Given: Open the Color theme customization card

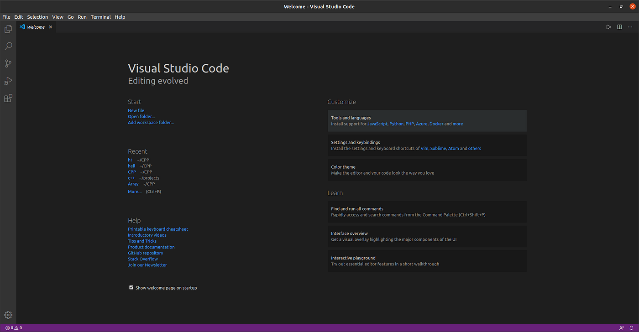Looking at the screenshot, I should click(427, 170).
